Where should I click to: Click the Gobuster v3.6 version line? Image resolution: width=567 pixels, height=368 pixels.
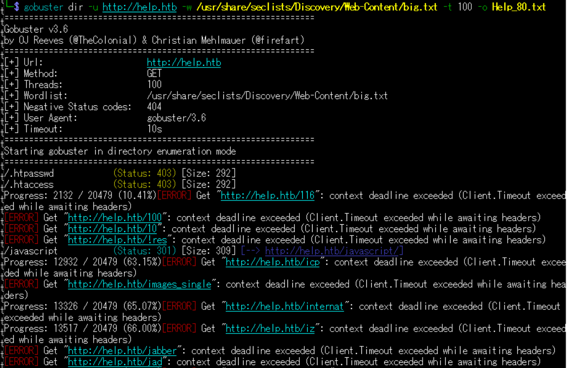click(35, 29)
